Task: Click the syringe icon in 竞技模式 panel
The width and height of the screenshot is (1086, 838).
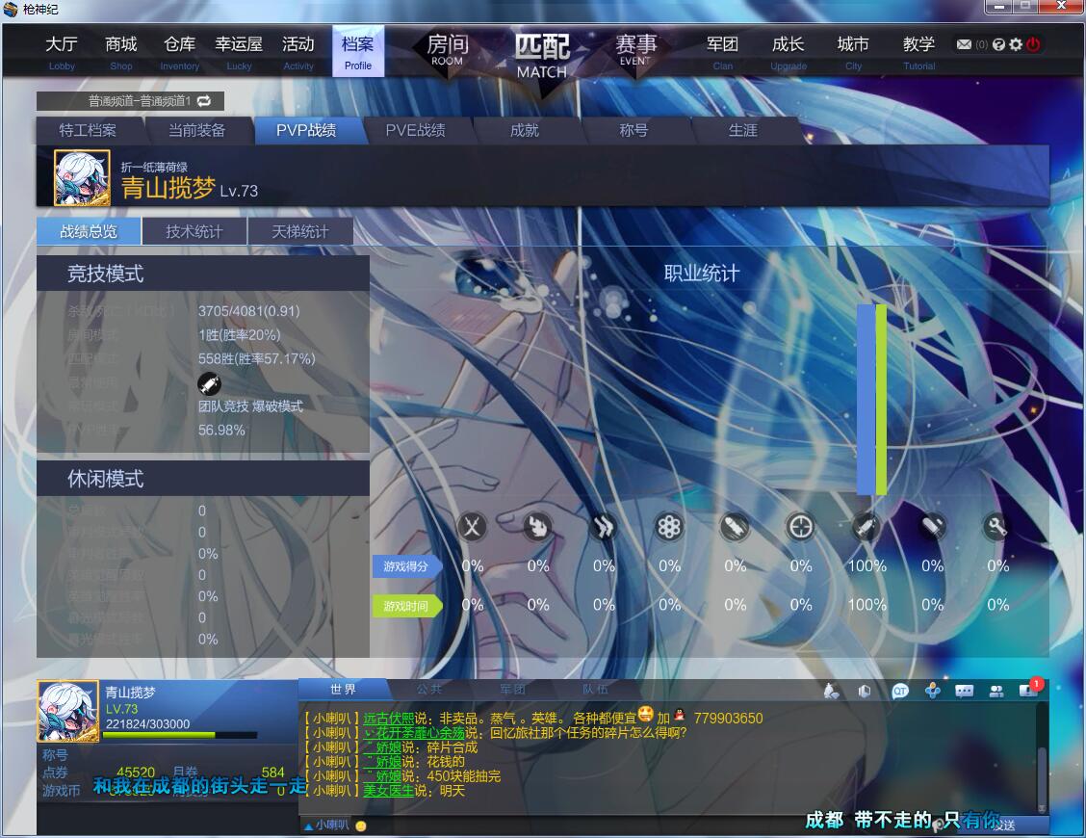Action: [209, 383]
